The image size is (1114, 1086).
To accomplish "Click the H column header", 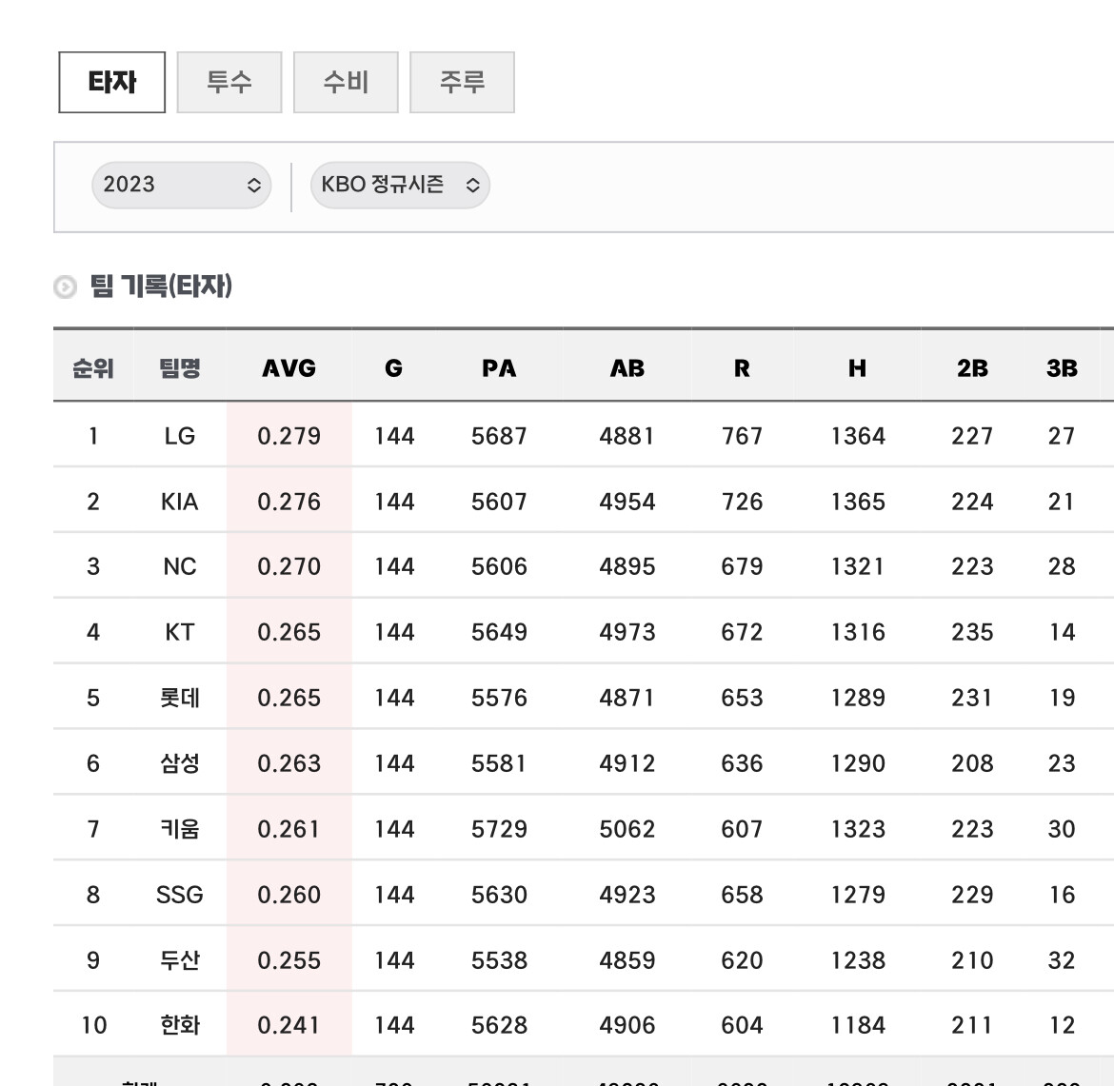I will [x=858, y=368].
